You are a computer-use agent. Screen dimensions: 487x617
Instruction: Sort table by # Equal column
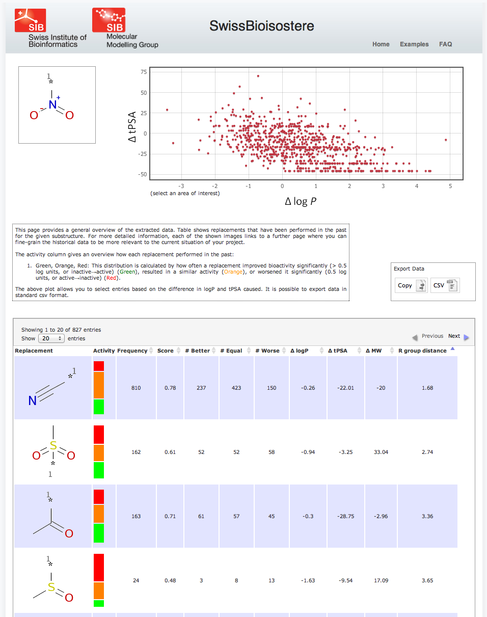pyautogui.click(x=236, y=351)
